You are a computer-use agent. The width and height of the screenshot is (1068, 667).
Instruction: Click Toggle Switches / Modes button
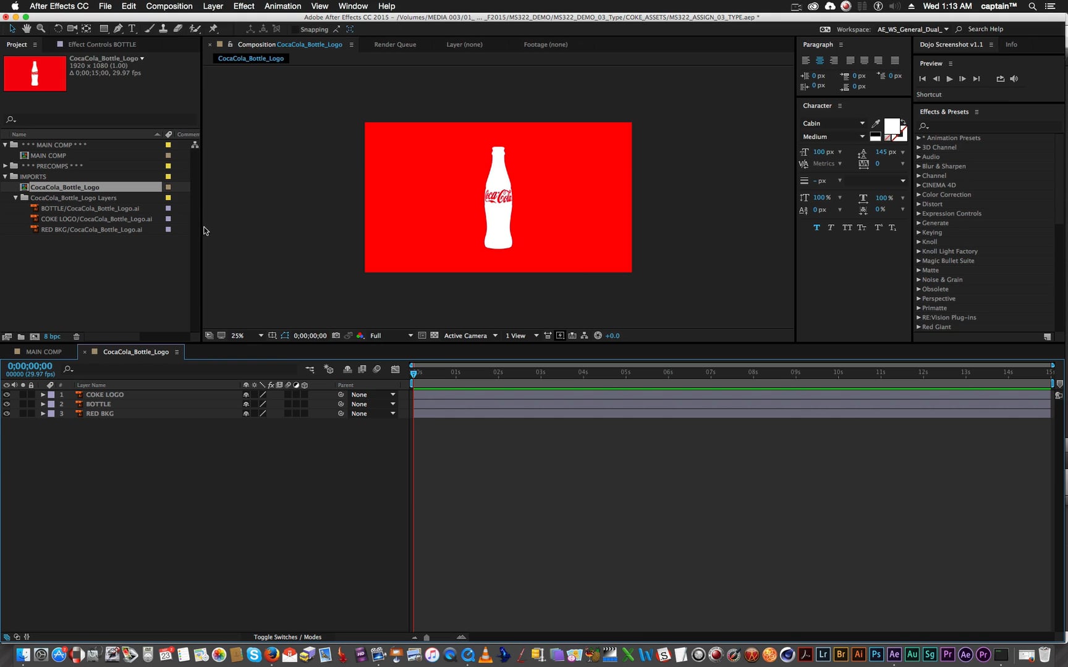click(287, 637)
